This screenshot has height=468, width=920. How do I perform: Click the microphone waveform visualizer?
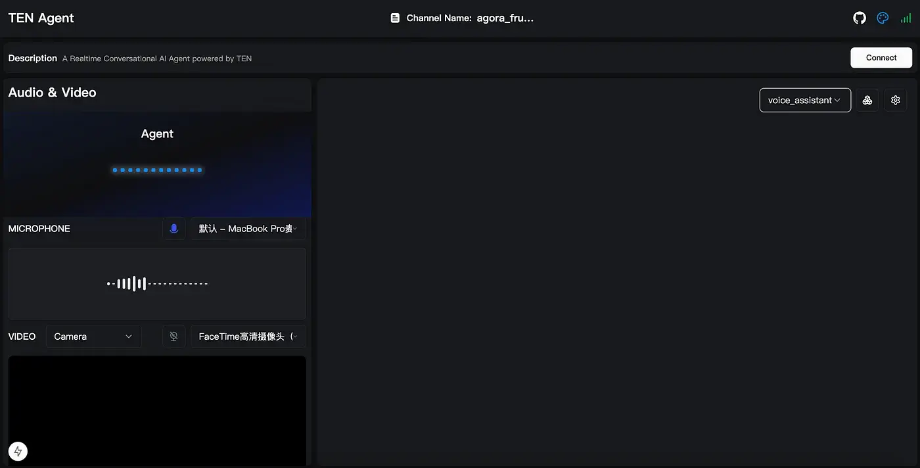(157, 284)
